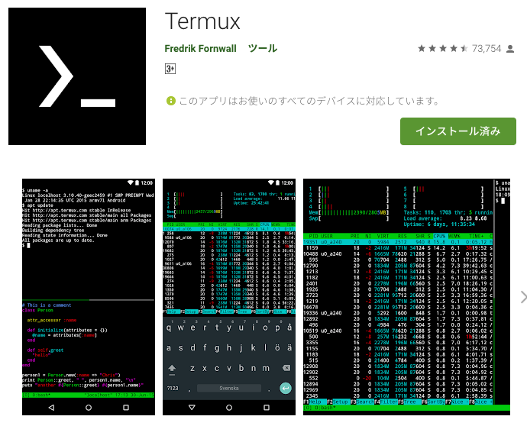Open developer Fredrik Fornwall's page
527x426 pixels.
pos(200,49)
